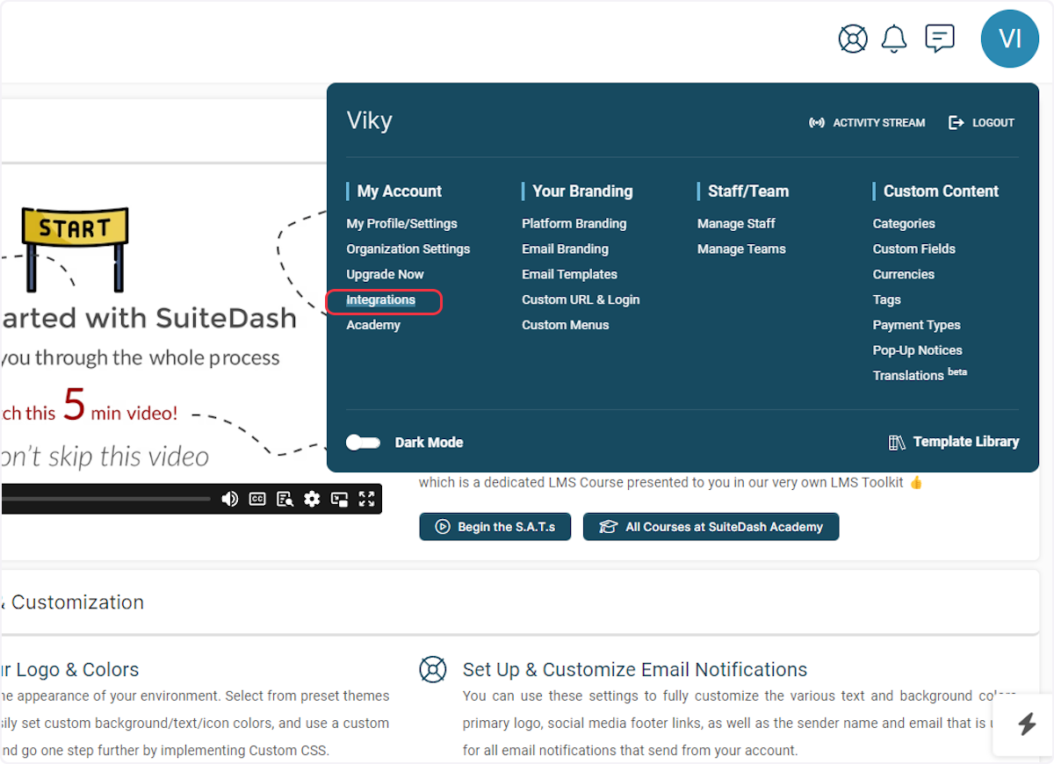The width and height of the screenshot is (1054, 764).
Task: Open Payment Types
Action: pos(916,326)
